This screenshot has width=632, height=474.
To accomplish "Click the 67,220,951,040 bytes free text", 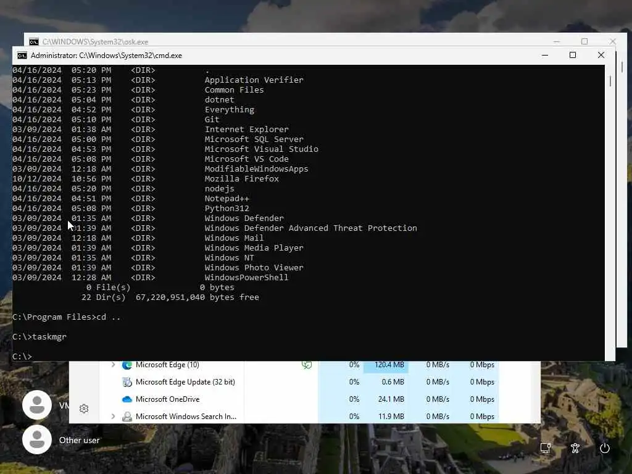I will pos(197,297).
